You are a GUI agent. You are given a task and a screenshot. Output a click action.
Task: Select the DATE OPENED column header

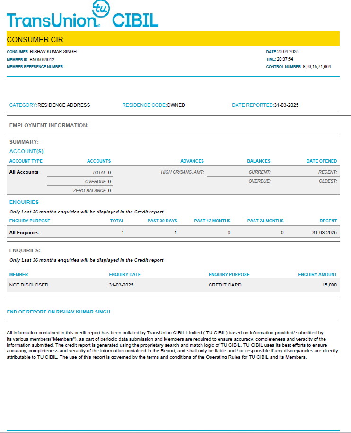tap(322, 161)
